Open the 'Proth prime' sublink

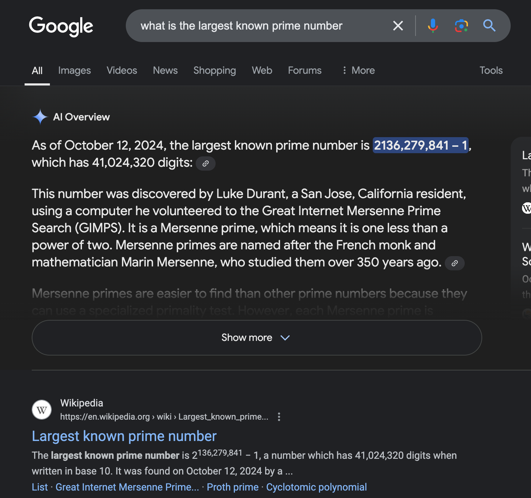coord(233,487)
